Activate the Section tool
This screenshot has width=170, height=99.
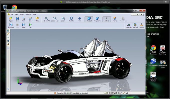coord(135,26)
